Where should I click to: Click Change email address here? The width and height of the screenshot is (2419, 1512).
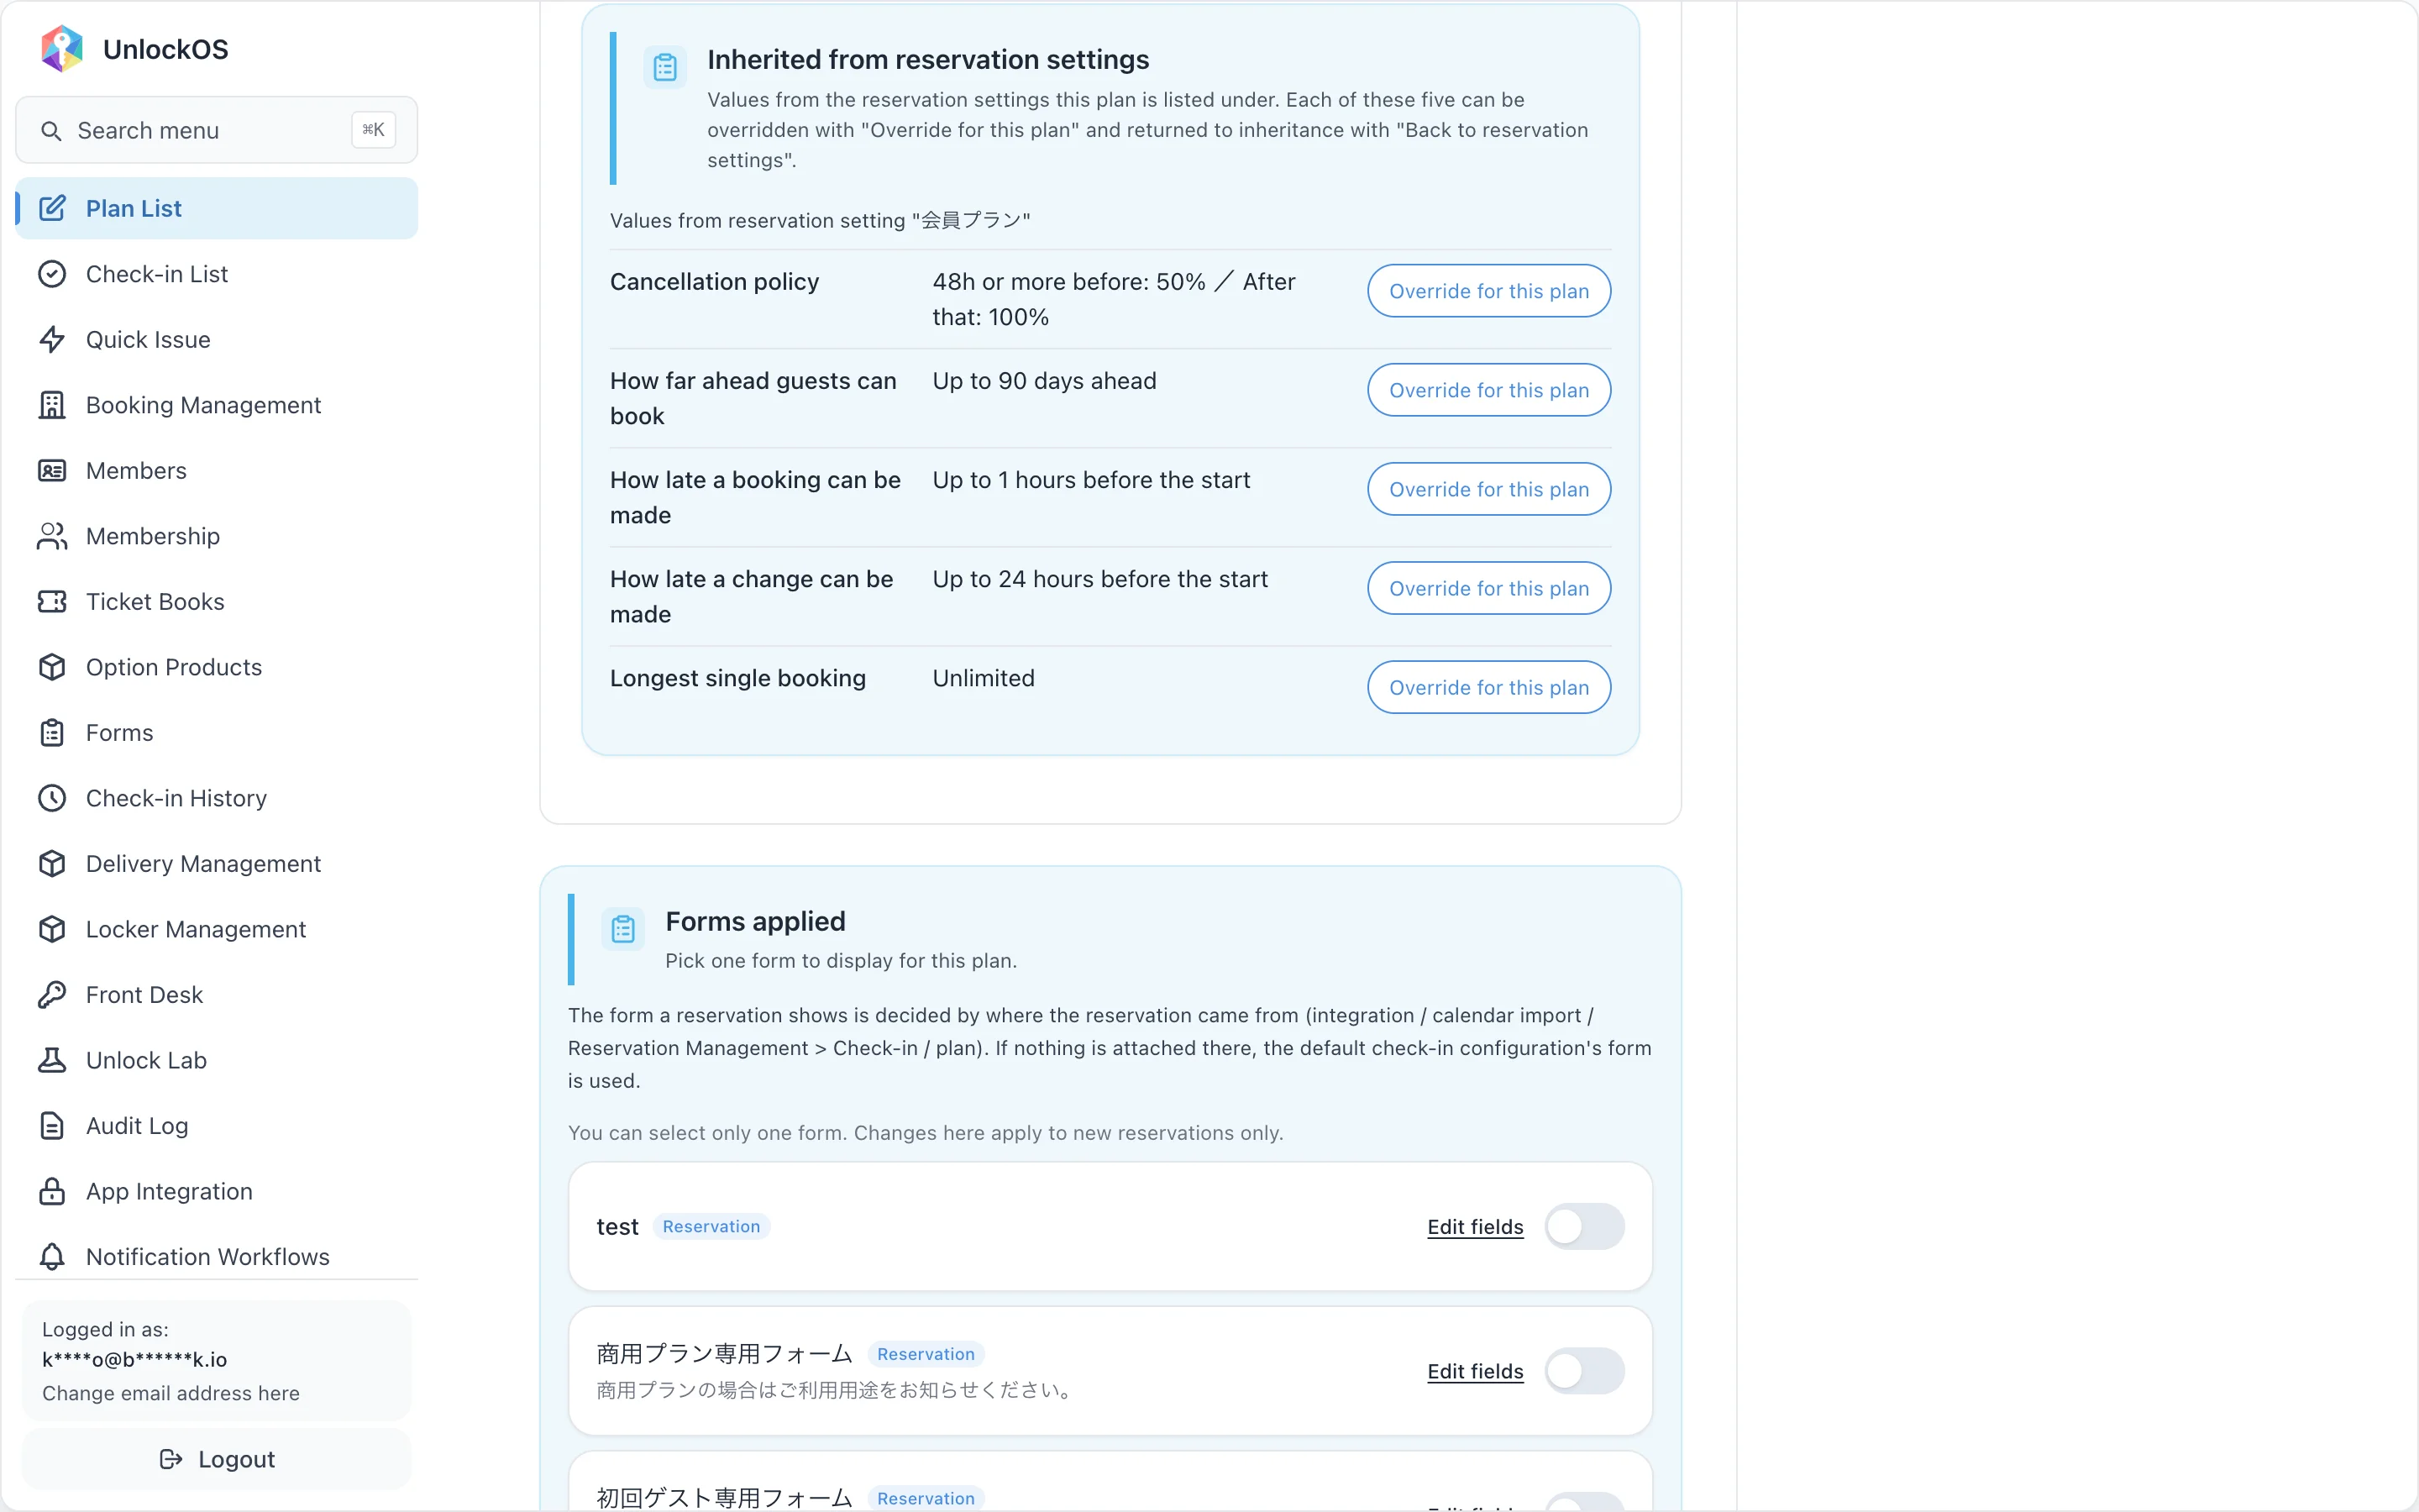click(171, 1393)
